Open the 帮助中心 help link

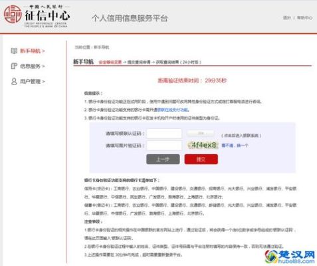pyautogui.click(x=304, y=18)
